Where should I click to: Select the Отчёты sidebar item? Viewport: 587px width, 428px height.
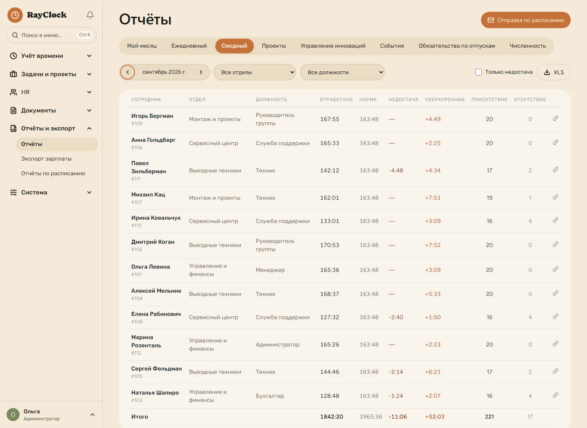click(x=57, y=144)
